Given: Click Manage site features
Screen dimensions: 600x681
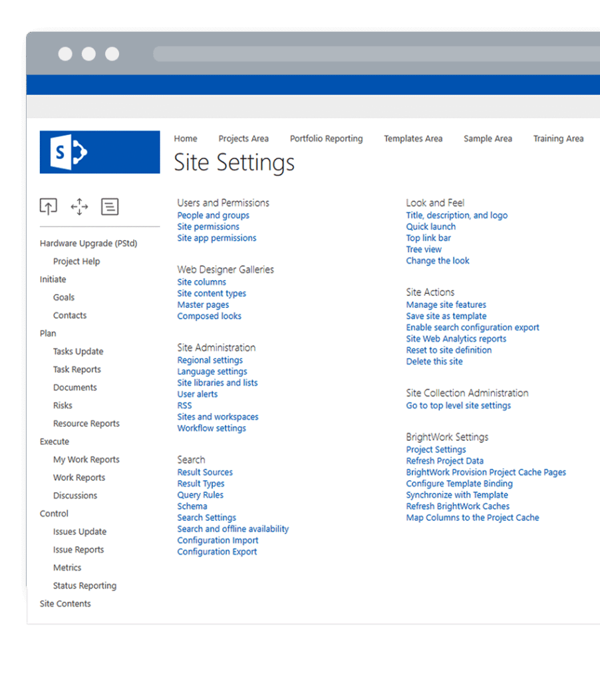Looking at the screenshot, I should point(446,305).
